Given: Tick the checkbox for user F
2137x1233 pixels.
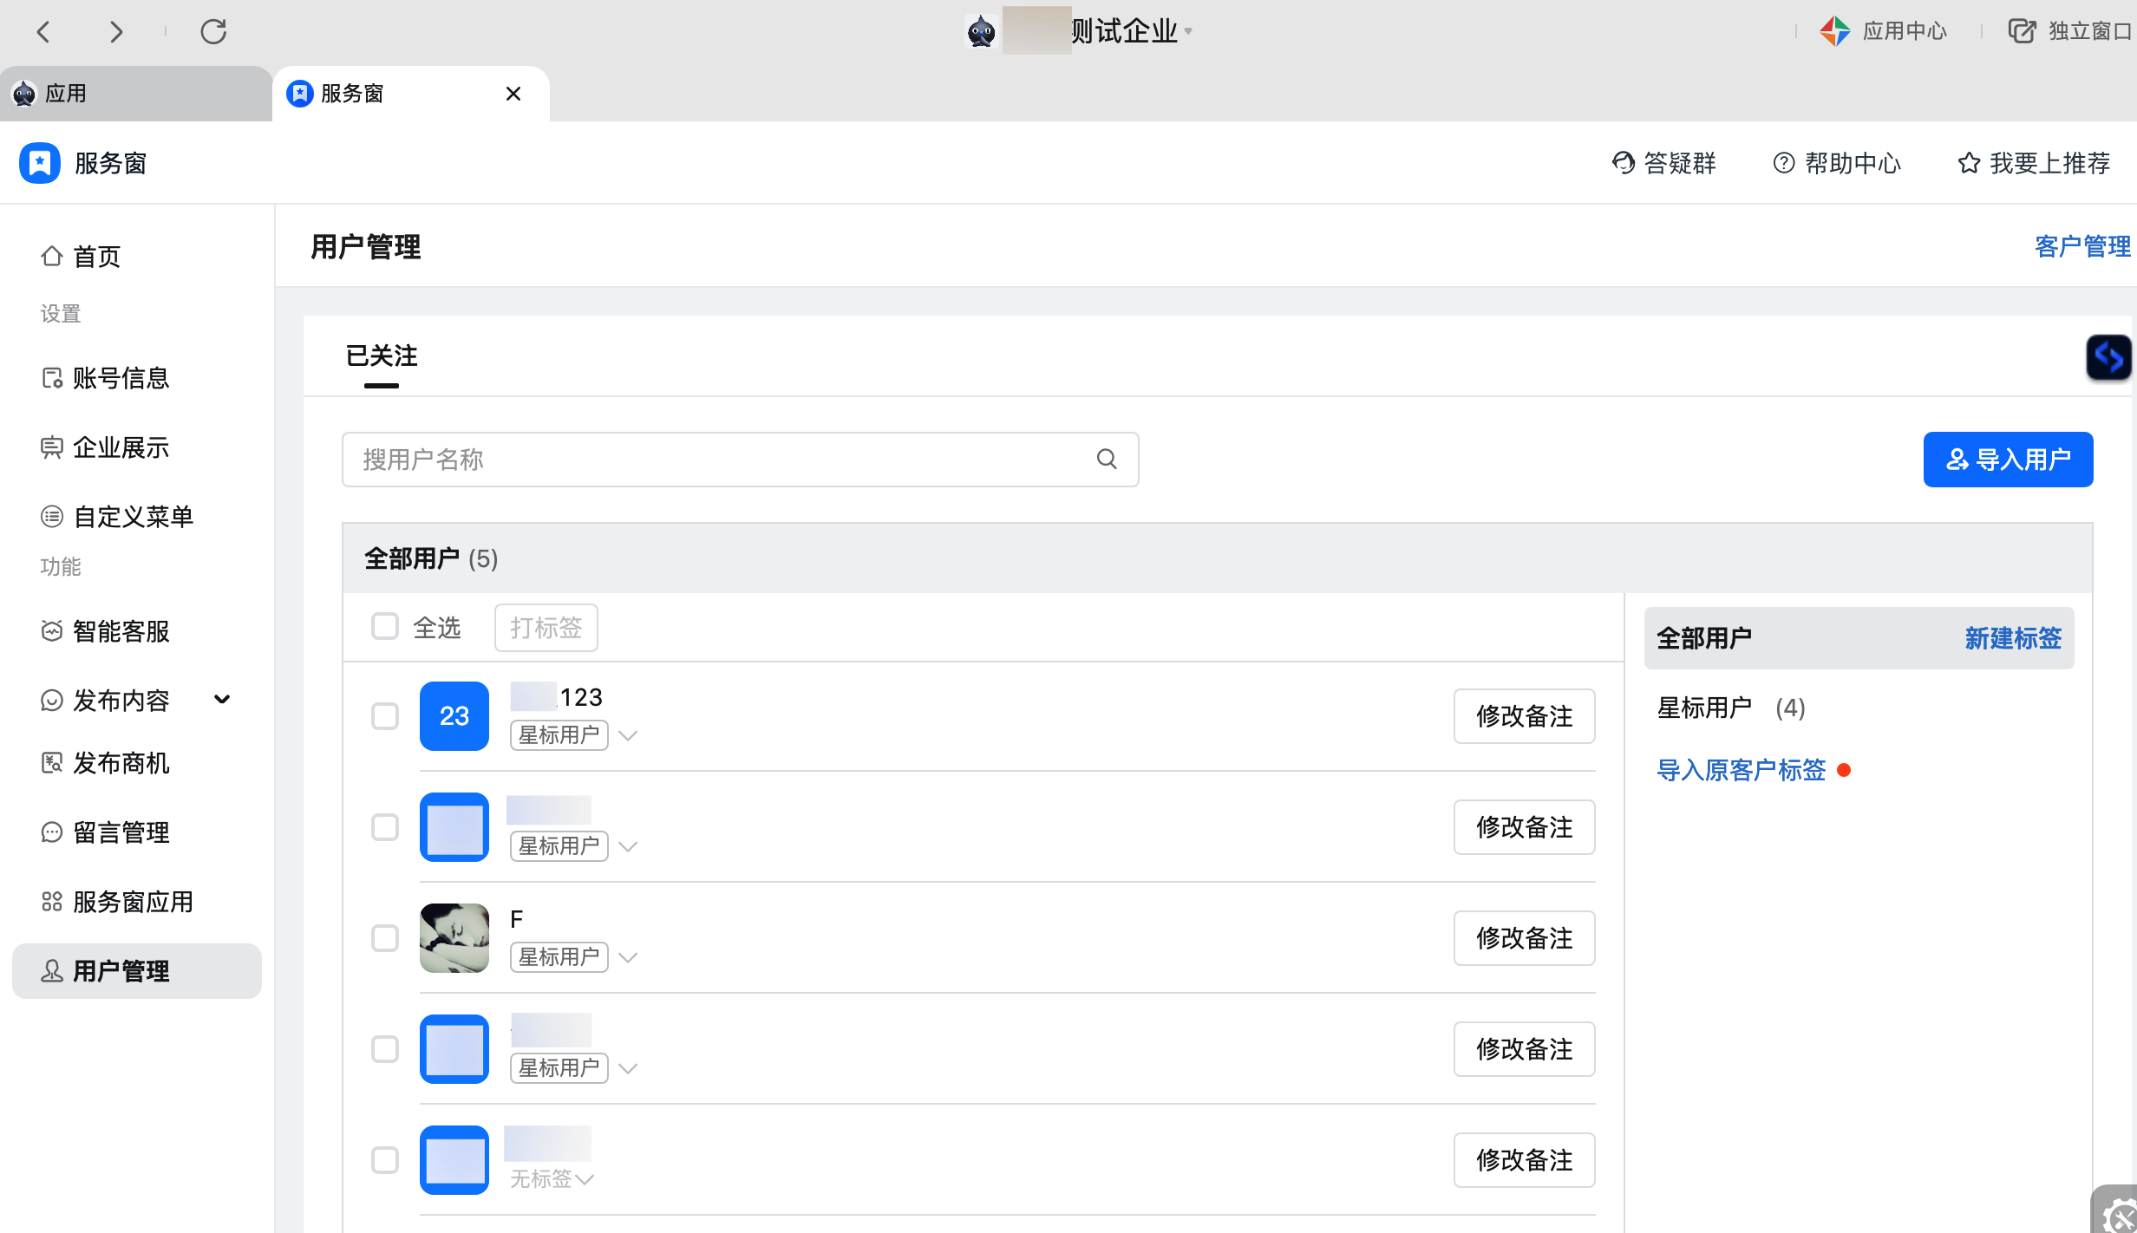Looking at the screenshot, I should pos(384,938).
